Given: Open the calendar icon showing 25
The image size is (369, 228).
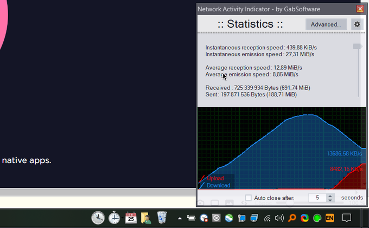Looking at the screenshot, I should point(131,218).
